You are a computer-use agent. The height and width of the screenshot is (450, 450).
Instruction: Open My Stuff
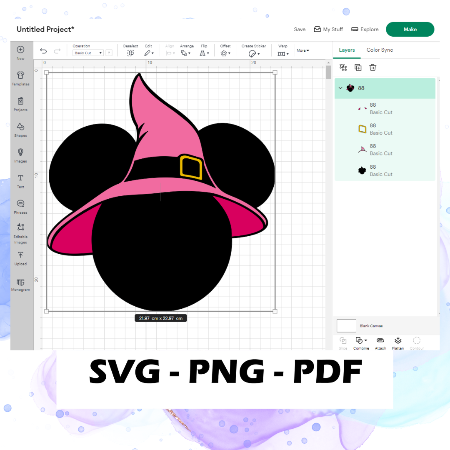[328, 29]
